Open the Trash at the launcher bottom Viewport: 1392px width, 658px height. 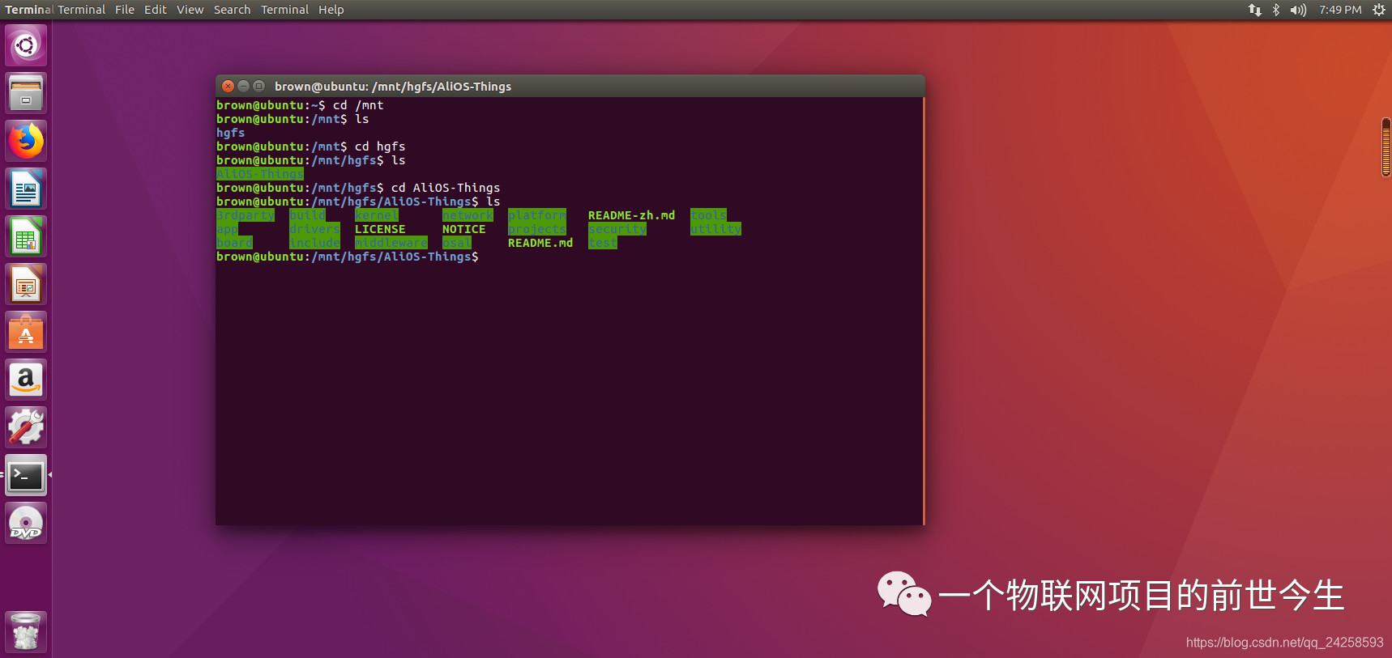[x=26, y=632]
